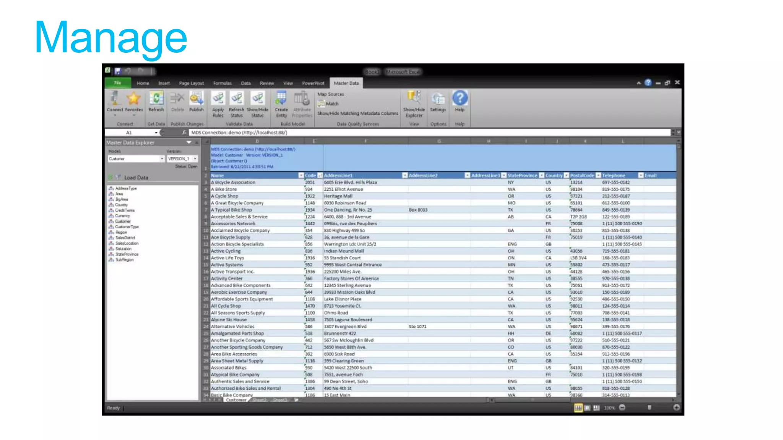The height and width of the screenshot is (440, 783).
Task: Open the Model dropdown showing Customer
Action: click(x=162, y=159)
